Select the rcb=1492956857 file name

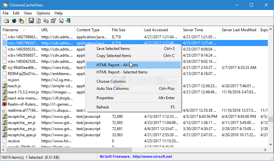tap(23, 55)
